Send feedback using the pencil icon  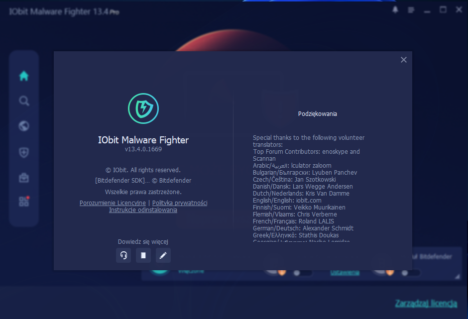pyautogui.click(x=163, y=255)
